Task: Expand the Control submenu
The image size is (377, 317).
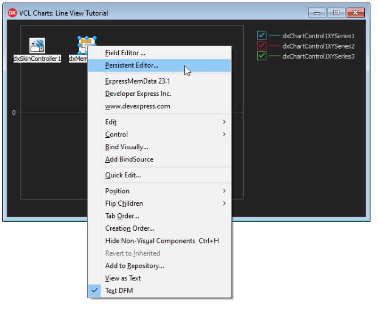Action: 159,134
